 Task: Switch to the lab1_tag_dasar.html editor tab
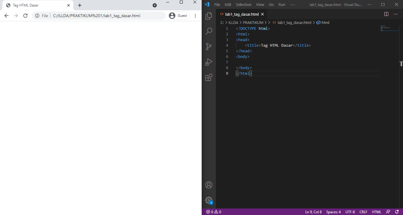[x=242, y=14]
